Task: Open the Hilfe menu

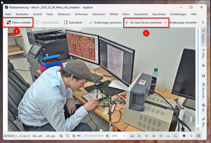Action: [194, 14]
